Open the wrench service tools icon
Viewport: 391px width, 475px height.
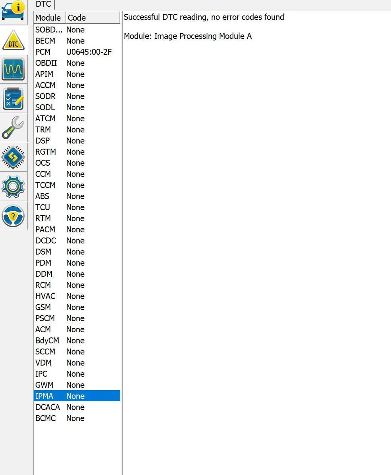coord(13,128)
